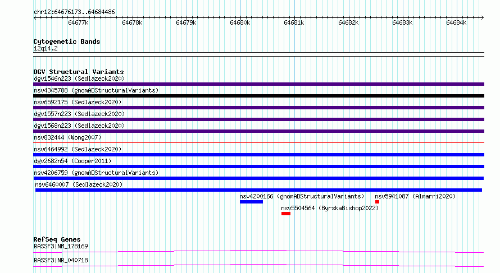The image size is (500, 273).
Task: Click the blue bar for nsv6460007
Action: 258,190
